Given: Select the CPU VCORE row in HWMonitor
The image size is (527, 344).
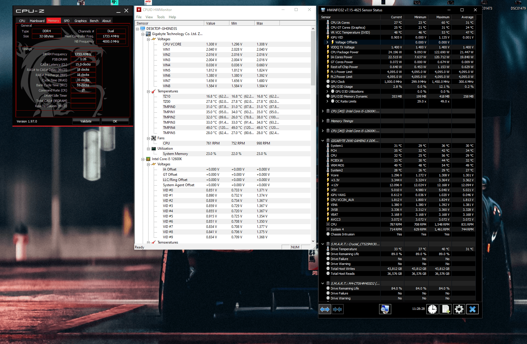Looking at the screenshot, I should [223, 44].
